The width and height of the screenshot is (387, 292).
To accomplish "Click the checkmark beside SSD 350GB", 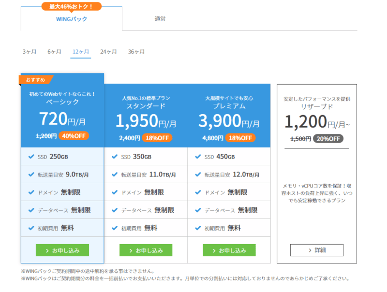I will coord(115,157).
